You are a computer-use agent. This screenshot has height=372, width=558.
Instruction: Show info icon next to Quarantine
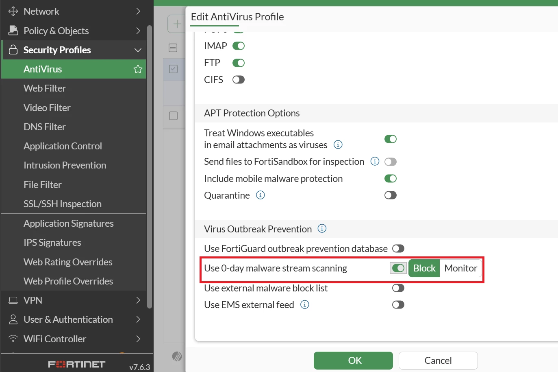point(260,195)
